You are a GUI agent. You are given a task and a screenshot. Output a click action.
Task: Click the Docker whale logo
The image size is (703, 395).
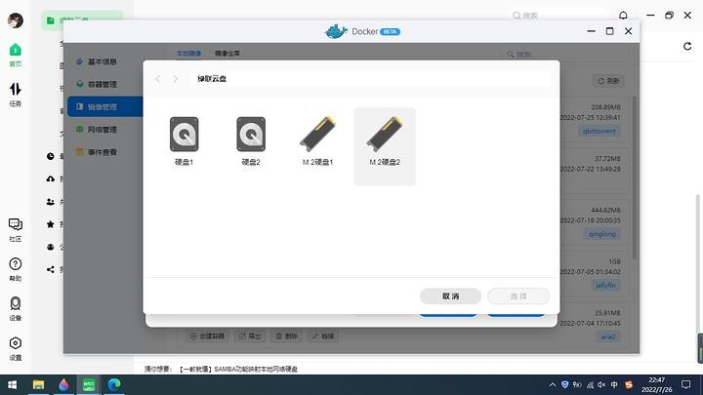[x=336, y=31]
